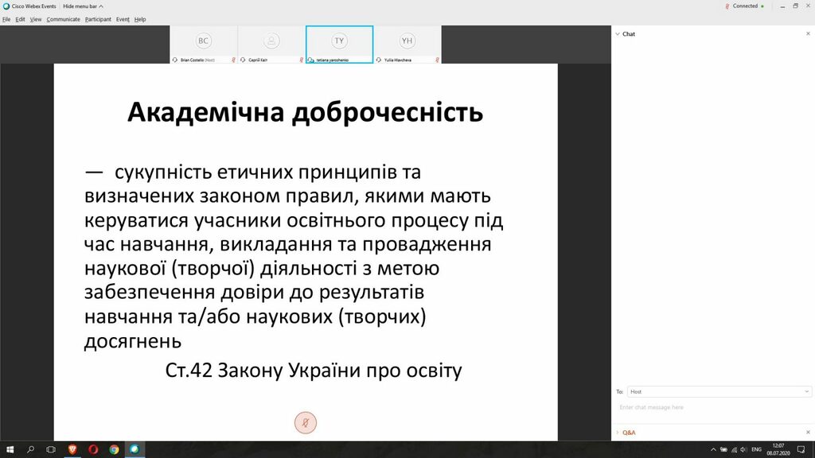Click the chat message input field
The width and height of the screenshot is (815, 458).
(712, 408)
